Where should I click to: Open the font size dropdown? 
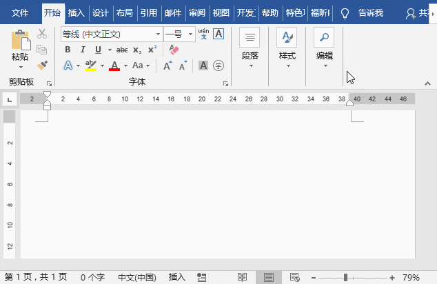pos(190,34)
